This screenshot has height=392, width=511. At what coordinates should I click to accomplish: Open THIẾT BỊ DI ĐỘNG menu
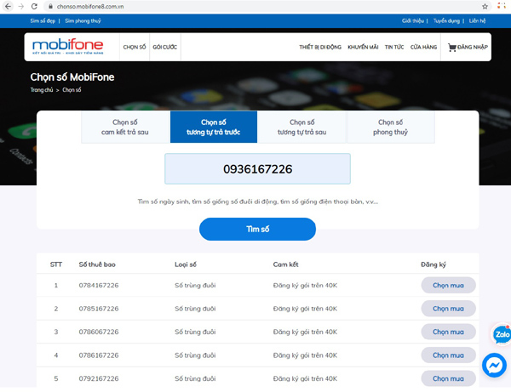tap(320, 47)
